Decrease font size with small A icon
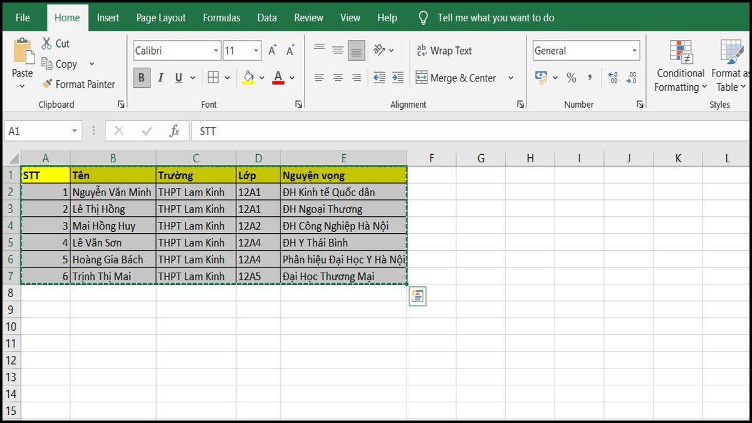This screenshot has height=423, width=752. coord(290,51)
